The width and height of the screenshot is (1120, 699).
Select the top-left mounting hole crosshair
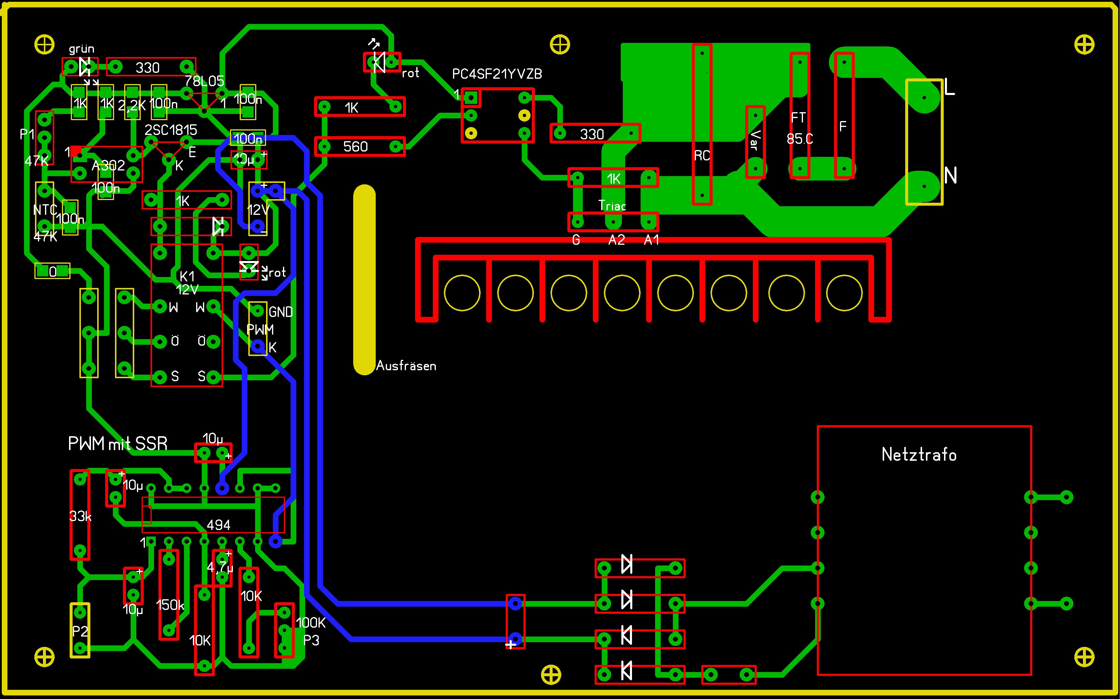click(x=44, y=45)
